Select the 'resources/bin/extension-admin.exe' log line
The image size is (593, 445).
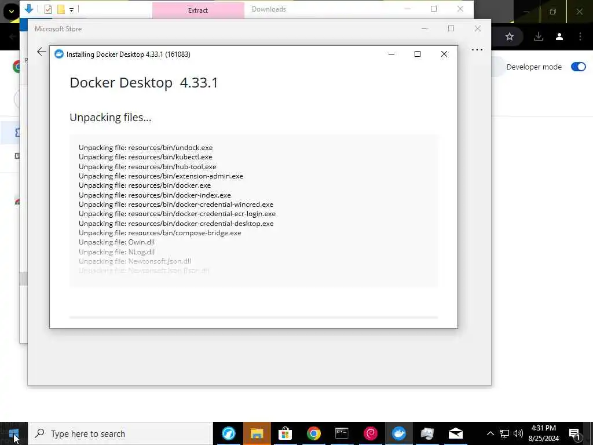(x=161, y=176)
